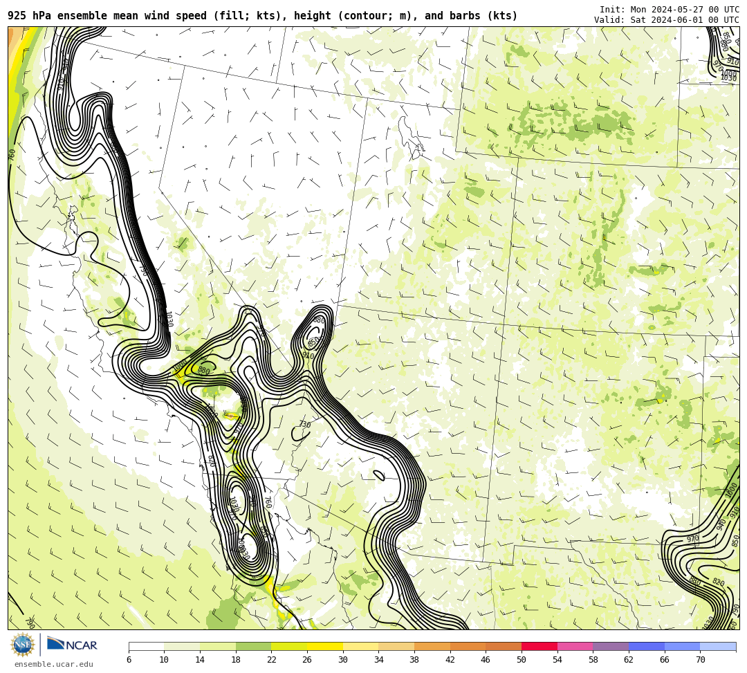The image size is (747, 673).
Task: Pick the purple 58–62 kts legend color
Action: click(611, 647)
